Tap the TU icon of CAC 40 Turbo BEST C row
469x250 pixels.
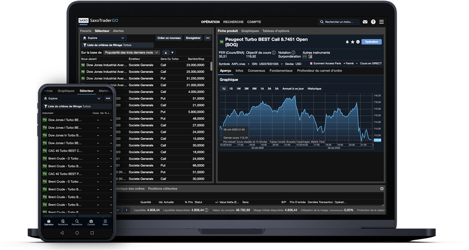click(x=45, y=150)
